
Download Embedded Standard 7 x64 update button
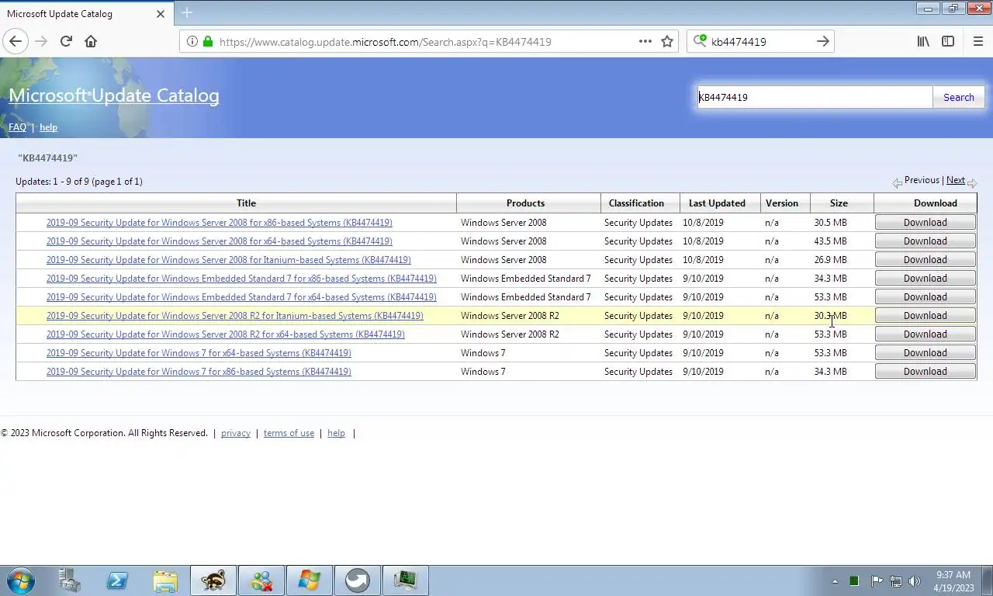[925, 297]
